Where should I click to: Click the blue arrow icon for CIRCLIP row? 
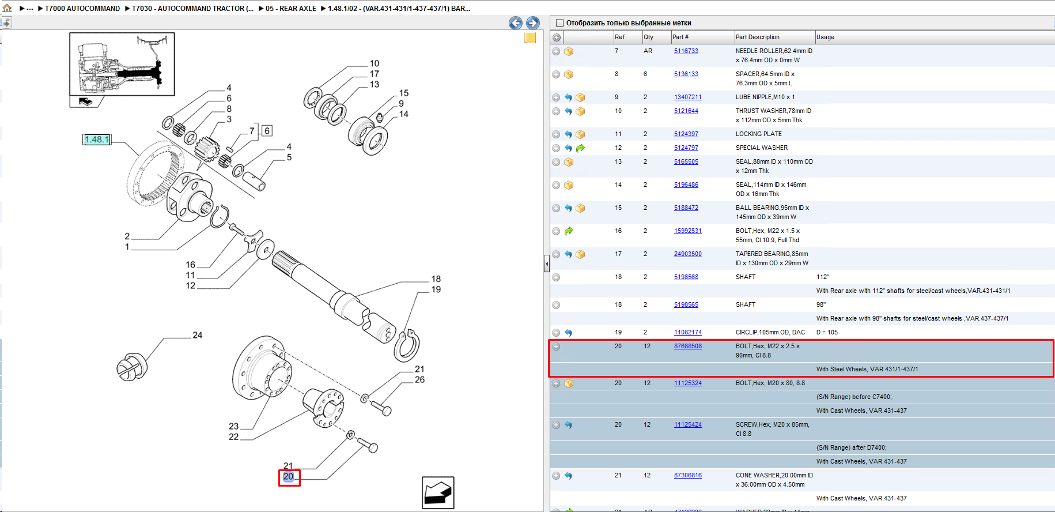(569, 333)
